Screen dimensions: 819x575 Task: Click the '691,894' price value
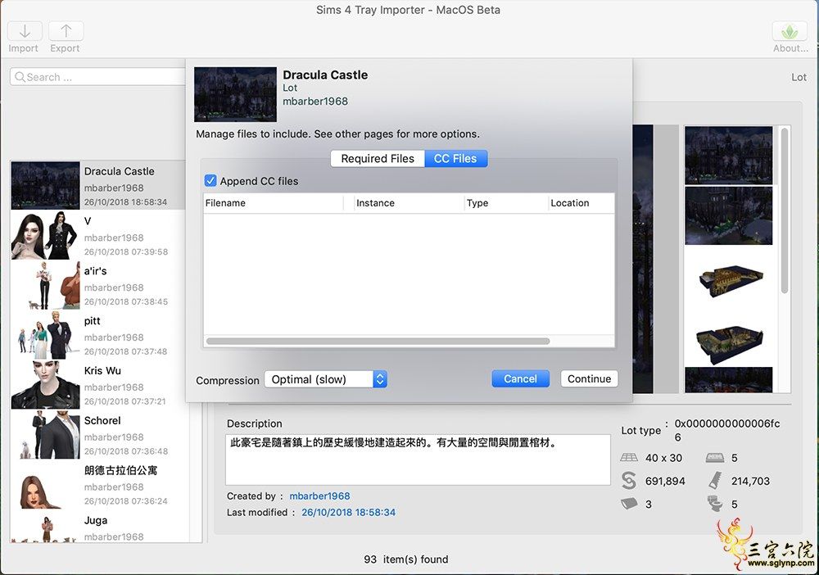coord(665,481)
